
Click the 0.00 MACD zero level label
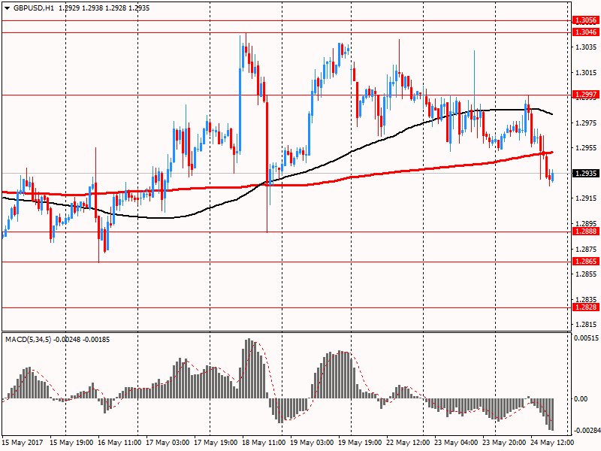[581, 399]
